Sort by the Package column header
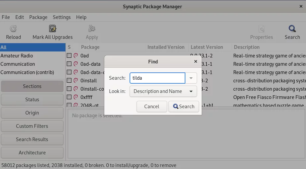The height and width of the screenshot is (169, 306). pos(112,47)
